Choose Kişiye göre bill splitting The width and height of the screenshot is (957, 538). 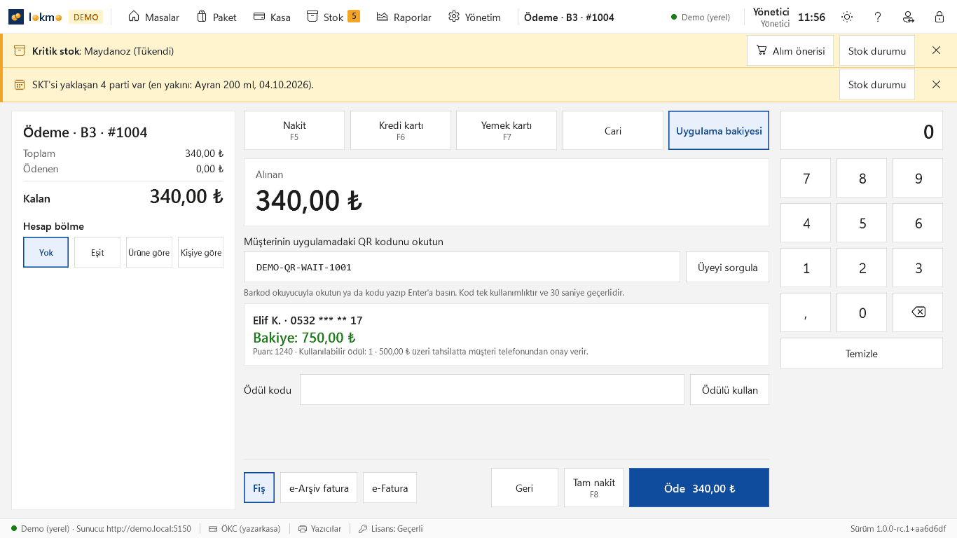[x=201, y=252]
